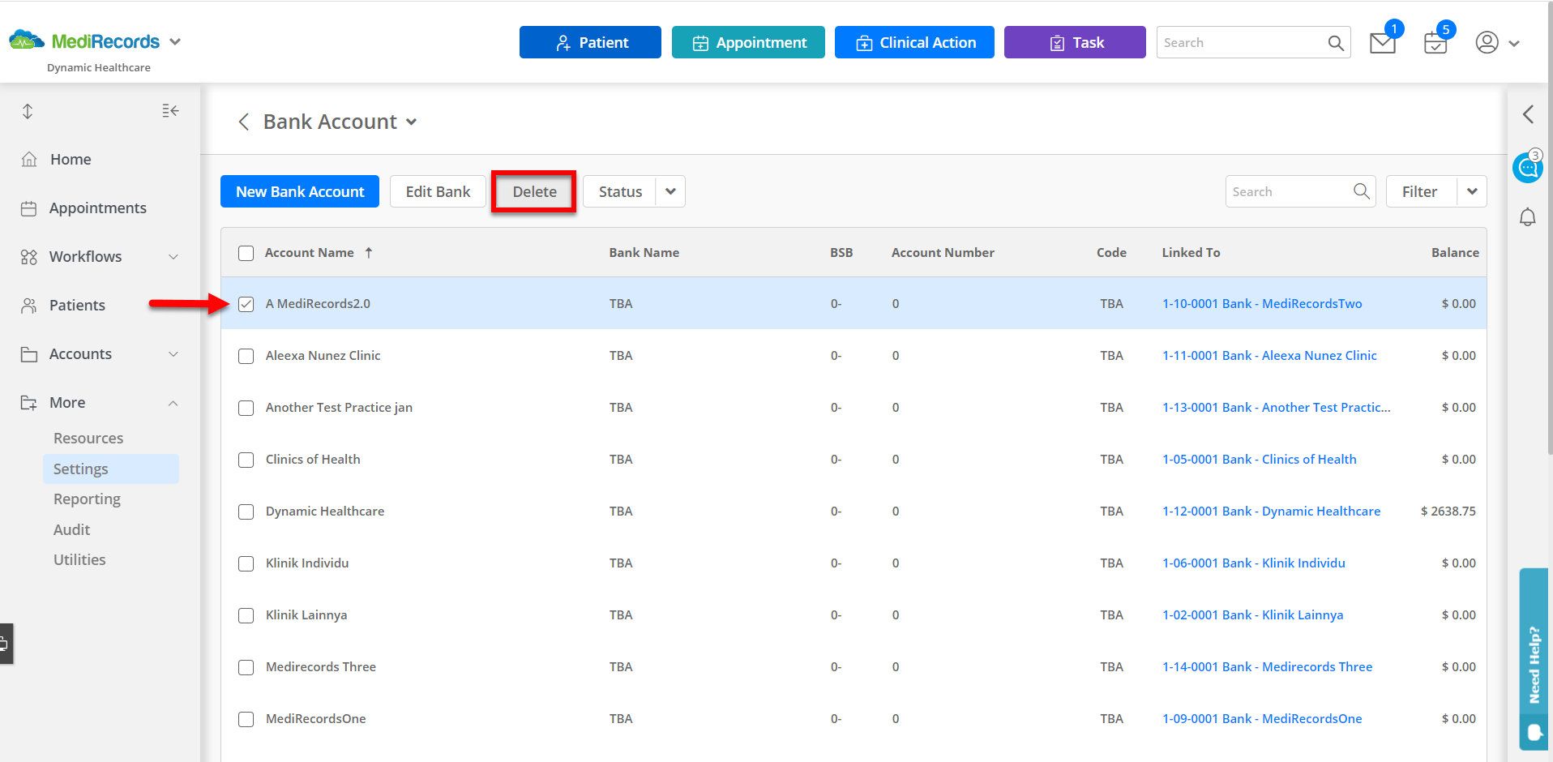
Task: Click New Bank Account button
Action: [x=300, y=191]
